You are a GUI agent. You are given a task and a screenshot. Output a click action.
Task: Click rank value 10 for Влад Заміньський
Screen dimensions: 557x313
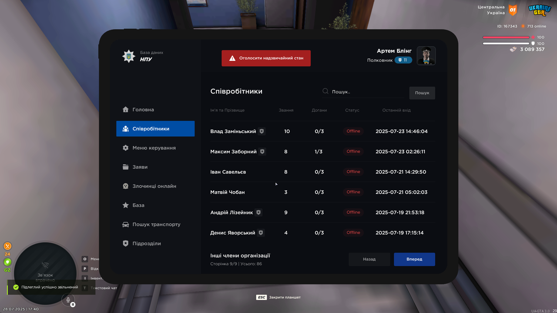tap(287, 131)
